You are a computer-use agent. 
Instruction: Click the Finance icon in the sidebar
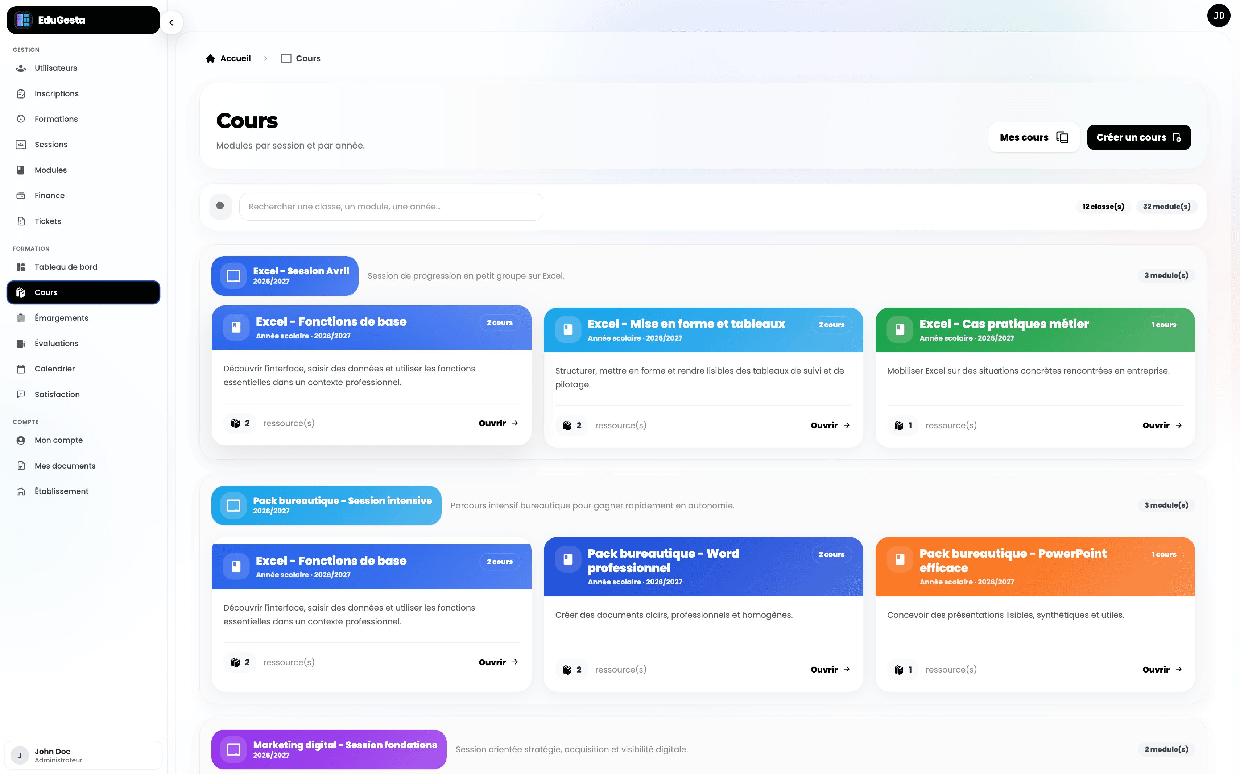(21, 195)
